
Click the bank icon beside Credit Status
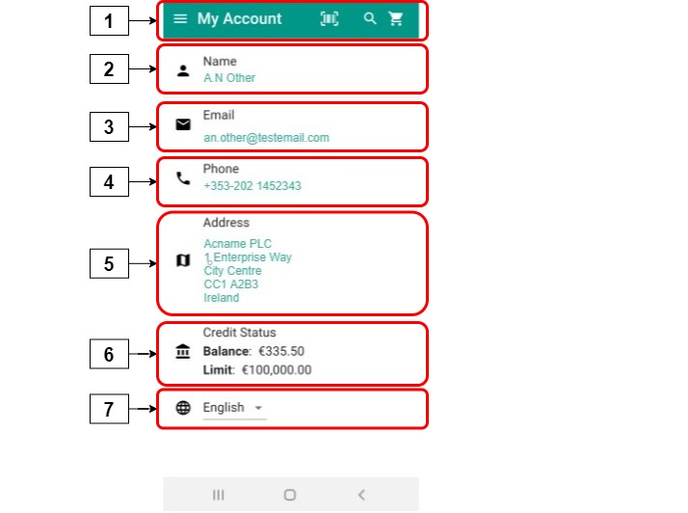click(x=183, y=353)
